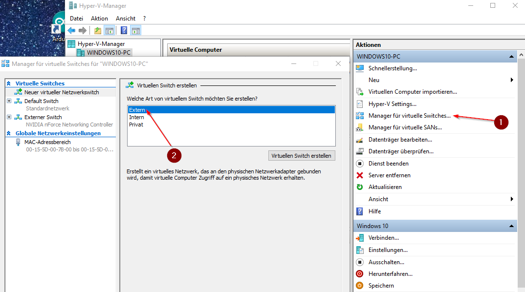Screen dimensions: 525x292
Task: Open Hyper-V Settings... action
Action: coord(393,104)
